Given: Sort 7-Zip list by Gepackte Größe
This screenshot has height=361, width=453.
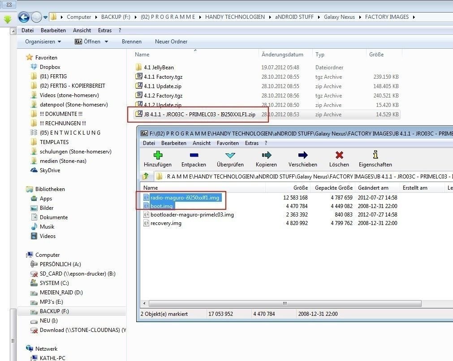Looking at the screenshot, I should [334, 188].
